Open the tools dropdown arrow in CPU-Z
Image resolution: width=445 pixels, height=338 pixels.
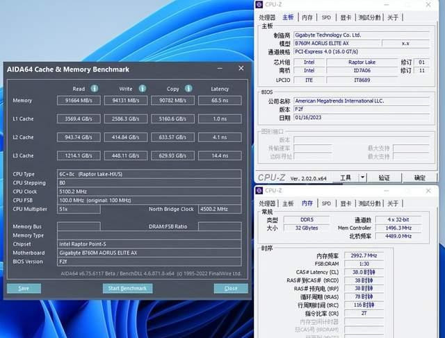click(x=362, y=178)
